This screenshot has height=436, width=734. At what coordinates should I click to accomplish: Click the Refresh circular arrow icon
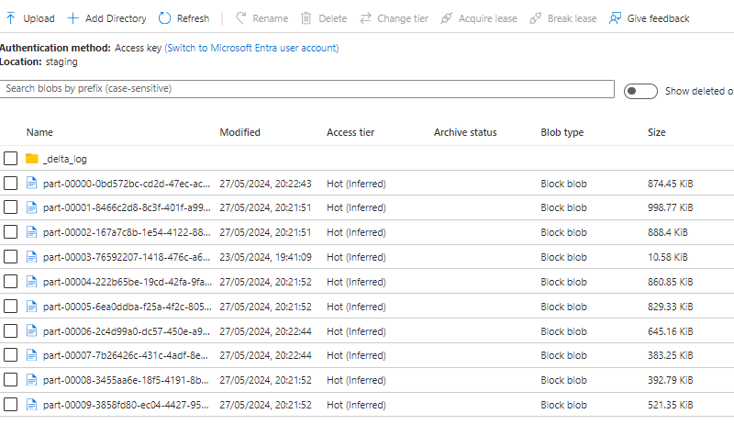pos(165,18)
